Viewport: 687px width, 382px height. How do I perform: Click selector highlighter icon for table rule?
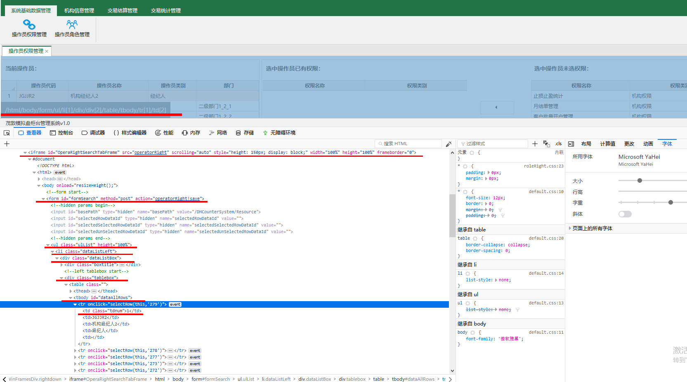475,238
